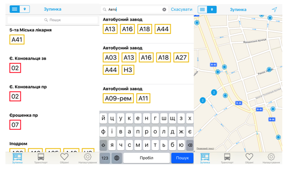The width and height of the screenshot is (290, 171).
Task: Tap the Пошук search field in left screen
Action: tap(53, 20)
